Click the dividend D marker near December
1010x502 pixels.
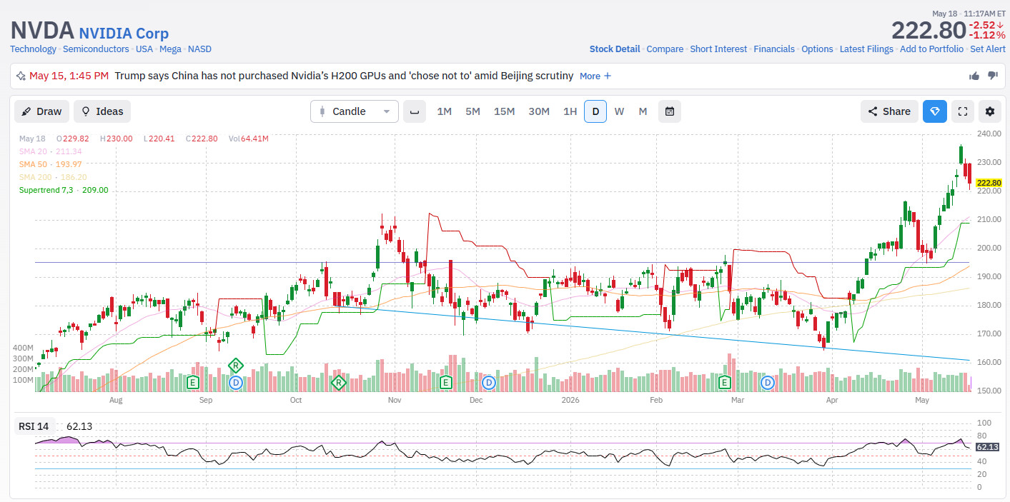click(489, 383)
